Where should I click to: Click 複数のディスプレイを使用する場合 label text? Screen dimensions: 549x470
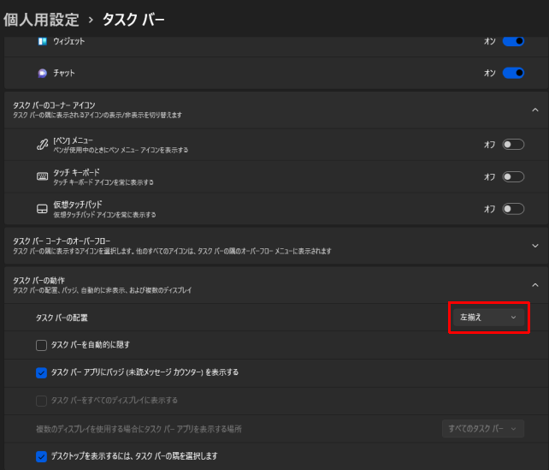coord(139,429)
